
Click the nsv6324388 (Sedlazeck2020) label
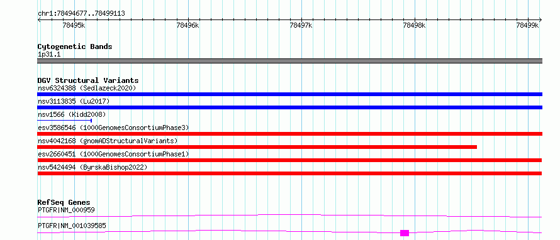coord(87,88)
